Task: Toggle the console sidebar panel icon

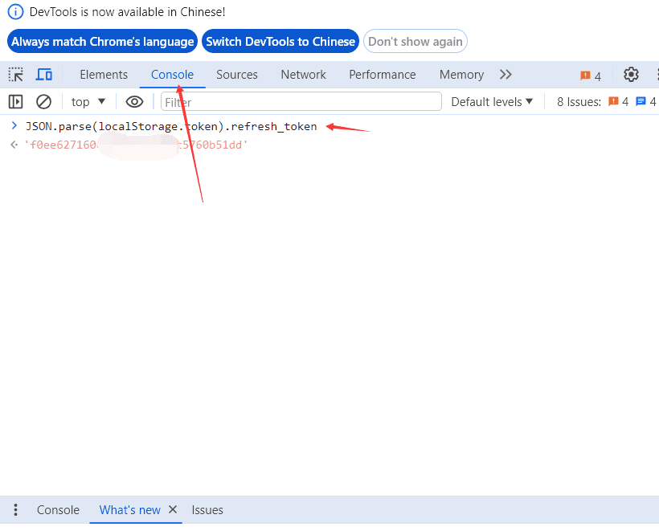Action: coord(15,101)
